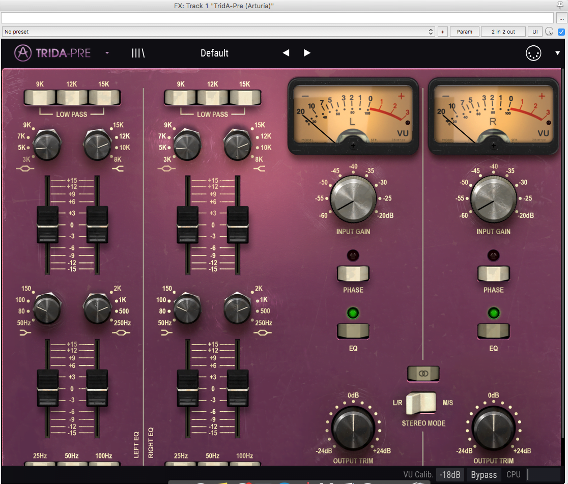Click Right EQ 3K–9K frequency knob
The width and height of the screenshot is (568, 484).
(187, 145)
